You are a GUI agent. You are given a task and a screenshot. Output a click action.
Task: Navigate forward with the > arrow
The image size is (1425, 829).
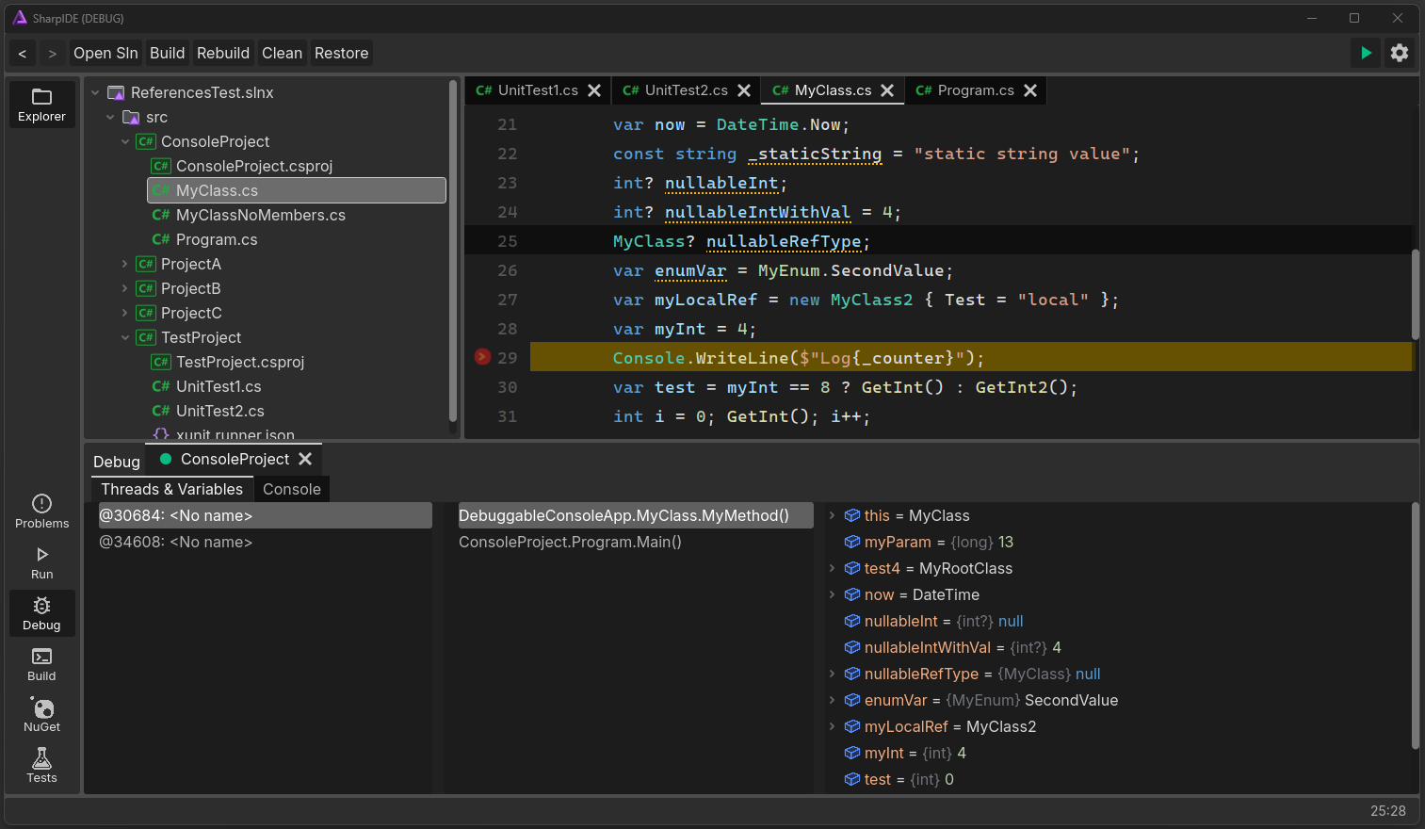(x=53, y=53)
